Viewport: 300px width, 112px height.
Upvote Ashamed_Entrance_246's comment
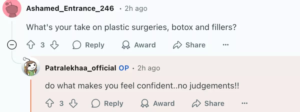pyautogui.click(x=30, y=45)
